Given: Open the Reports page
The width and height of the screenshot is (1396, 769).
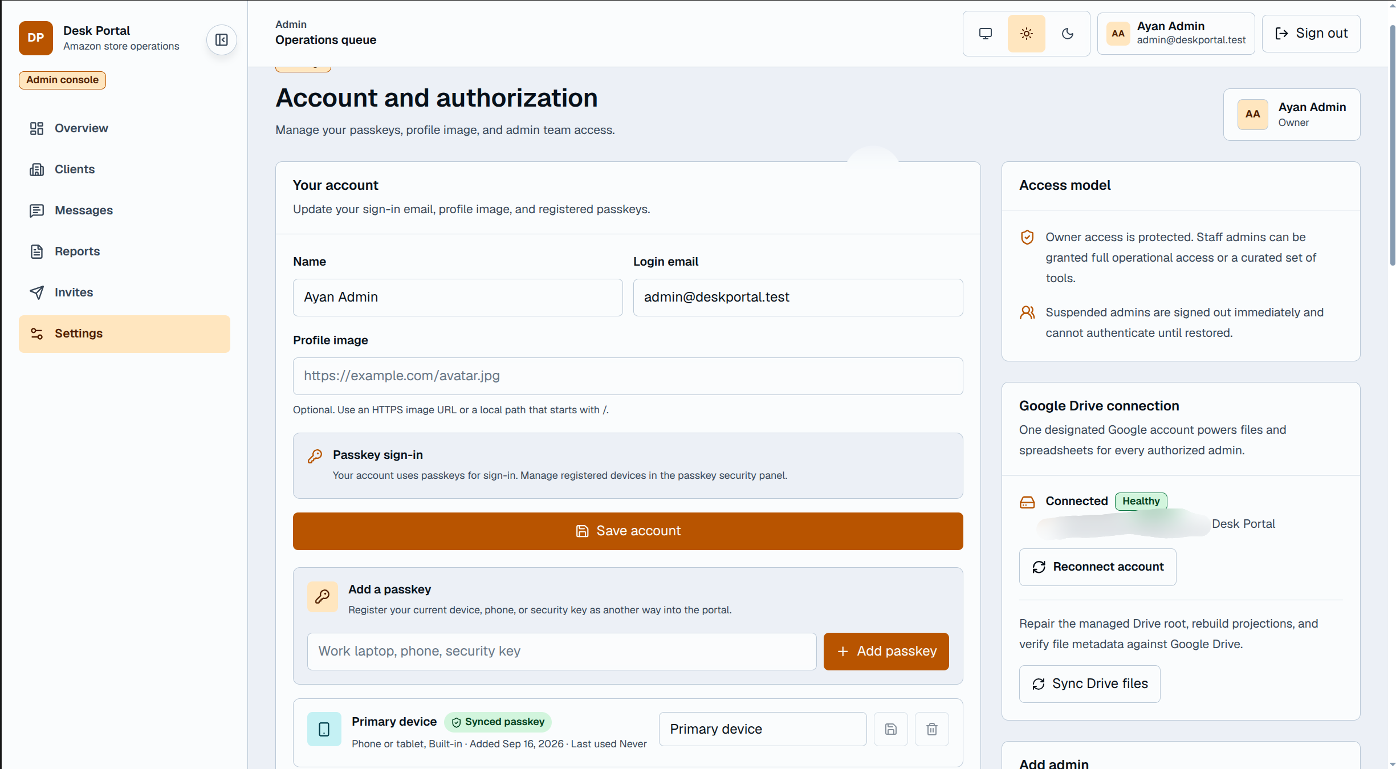Looking at the screenshot, I should click(124, 251).
